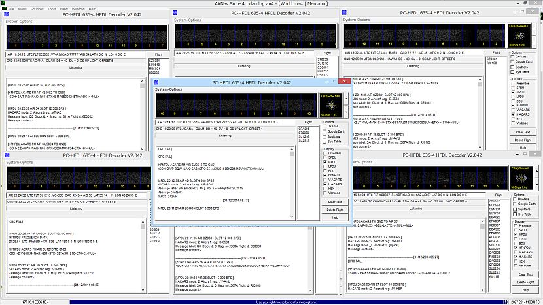
Task: Click the waterfall spectrum display in front window
Action: (237, 105)
